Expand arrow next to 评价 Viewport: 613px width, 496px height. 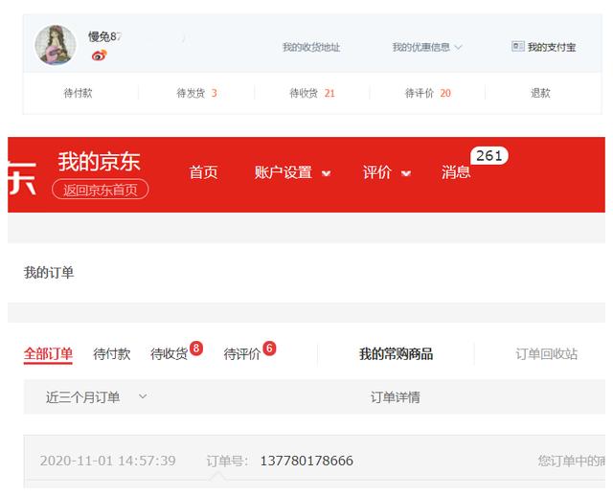coord(406,173)
